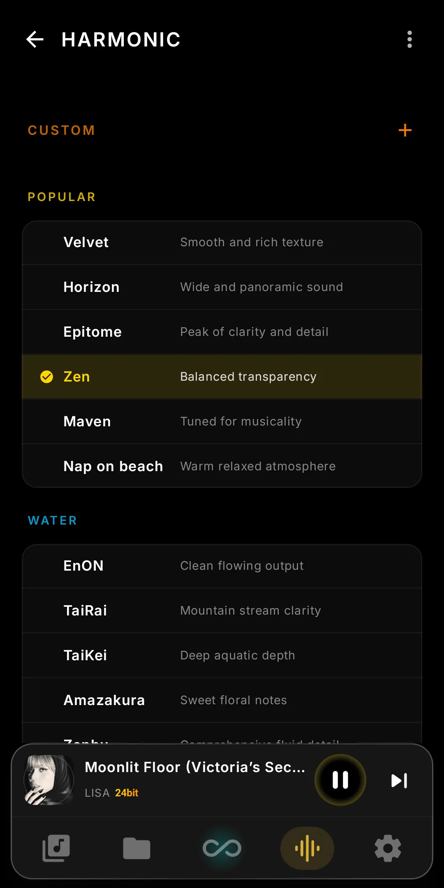Select the Zen preset checkmark
Image resolution: width=444 pixels, height=888 pixels.
pos(46,377)
